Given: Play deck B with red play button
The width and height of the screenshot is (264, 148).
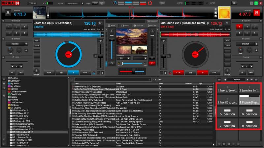Looking at the screenshot, I should coord(203,73).
